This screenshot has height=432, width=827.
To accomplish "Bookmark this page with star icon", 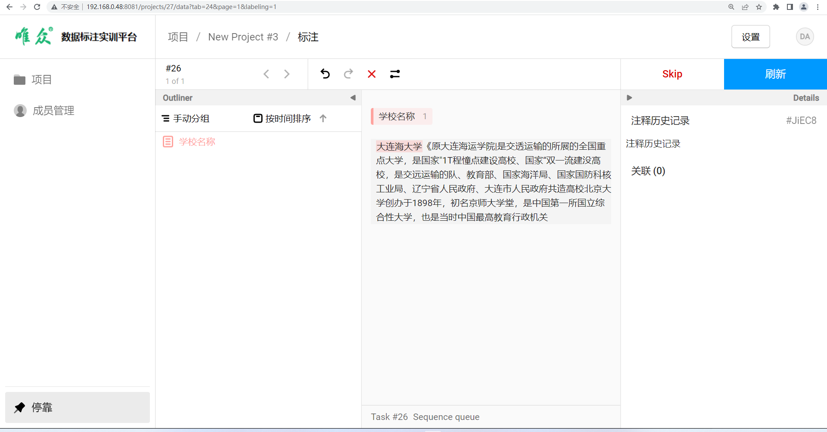I will tap(759, 7).
